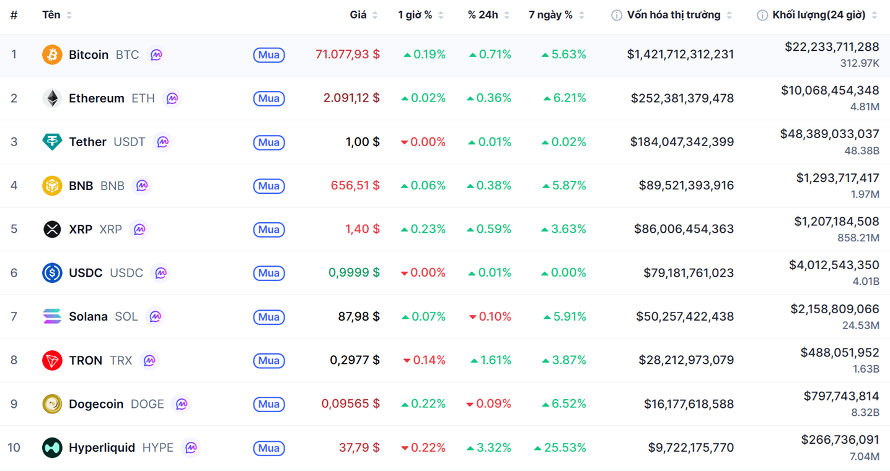Click Mua button for TRON
The height and width of the screenshot is (471, 890).
coord(269,360)
